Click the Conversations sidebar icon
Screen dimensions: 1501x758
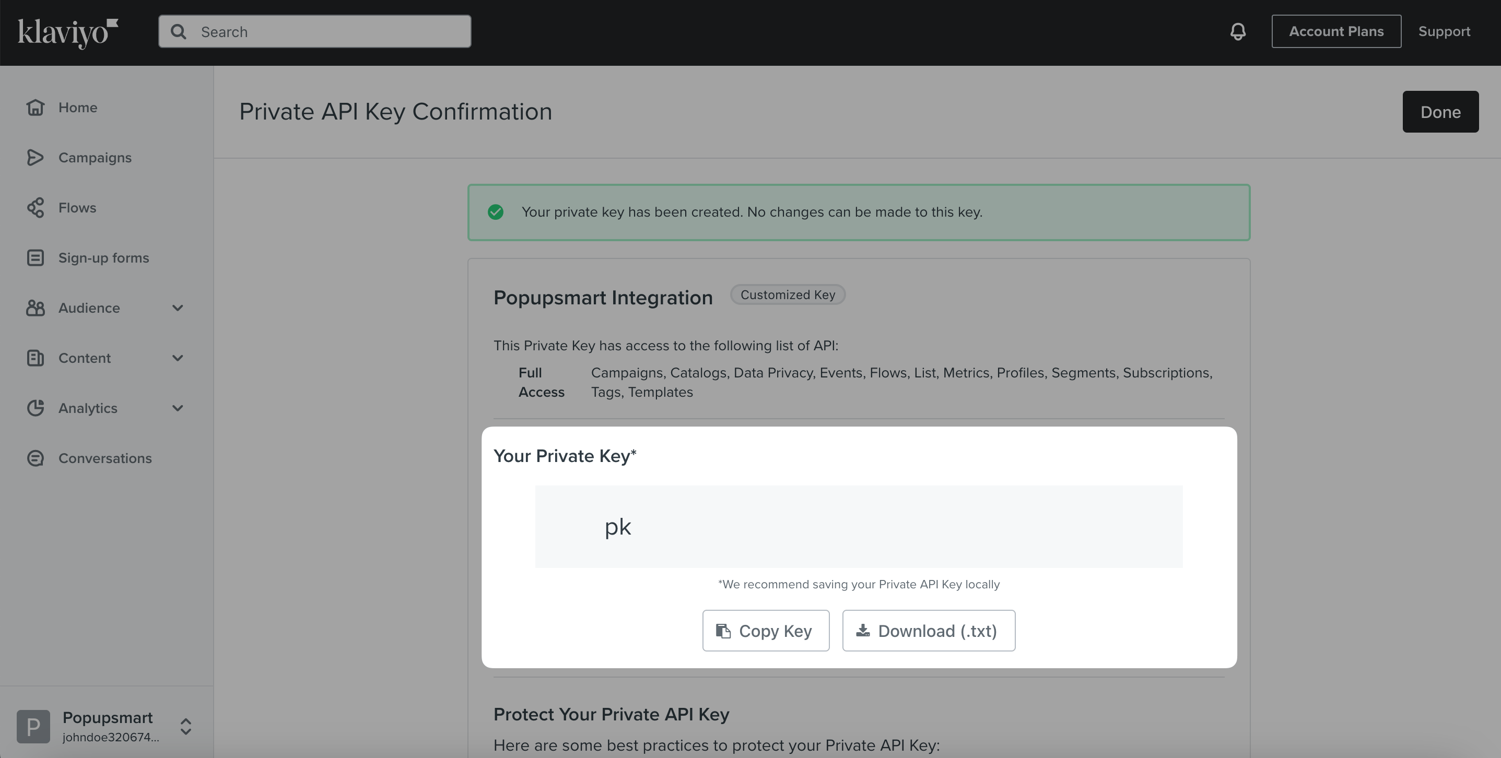coord(35,456)
